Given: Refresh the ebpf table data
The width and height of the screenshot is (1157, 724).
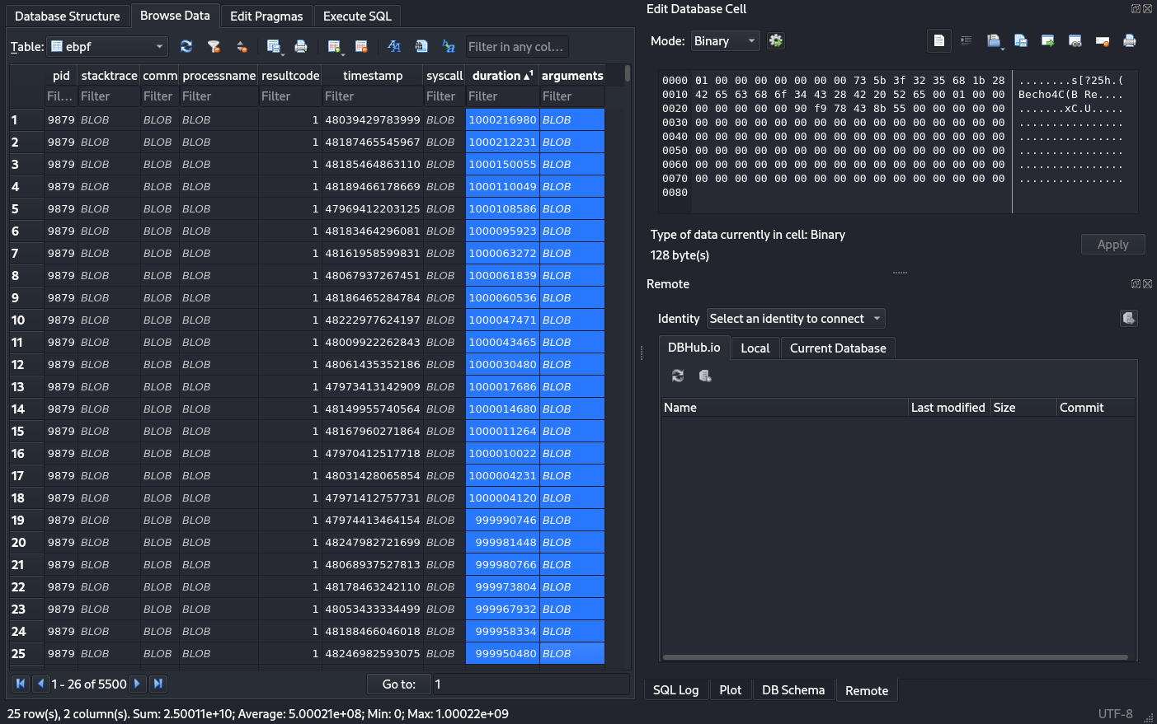Looking at the screenshot, I should pyautogui.click(x=186, y=46).
